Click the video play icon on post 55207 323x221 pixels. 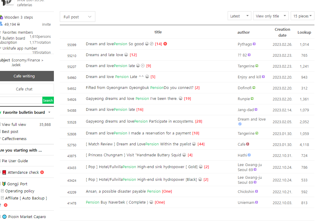click(143, 66)
